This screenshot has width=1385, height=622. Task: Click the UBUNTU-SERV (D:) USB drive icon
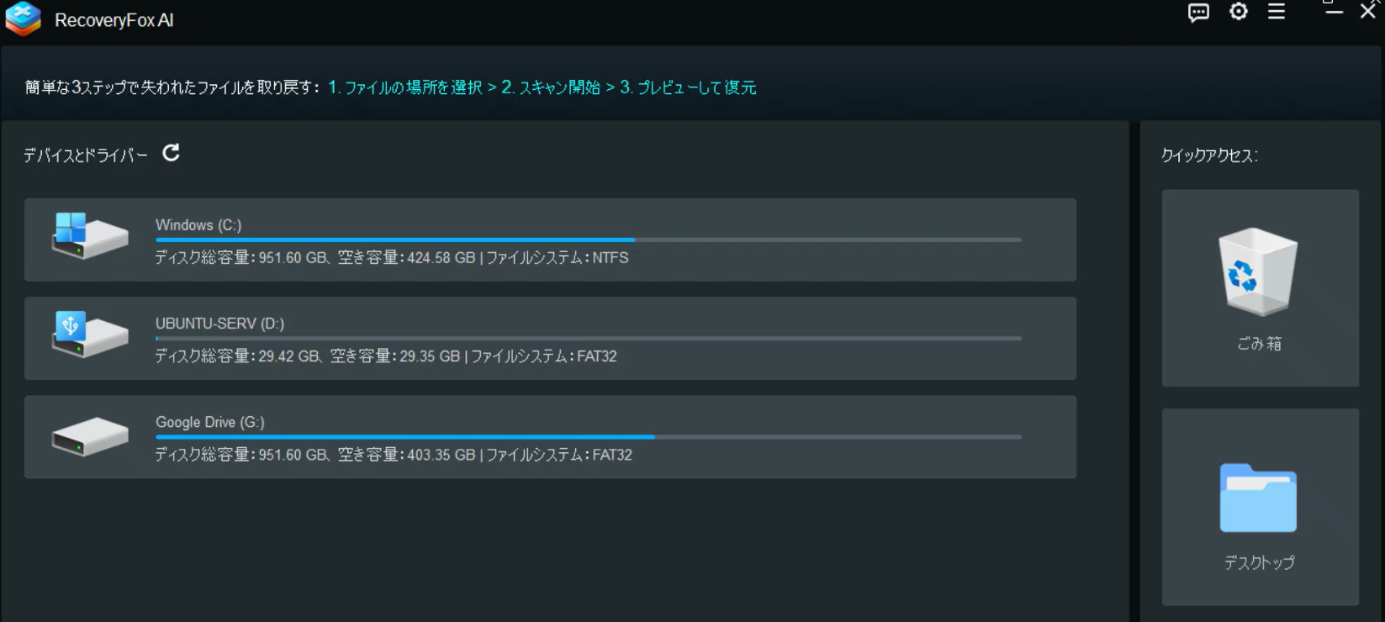(89, 335)
